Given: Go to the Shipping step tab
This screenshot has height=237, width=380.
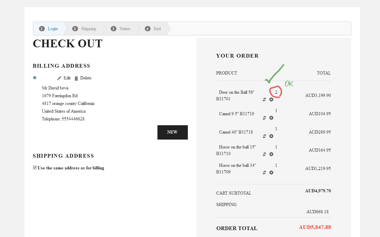Looking at the screenshot, I should tap(85, 29).
